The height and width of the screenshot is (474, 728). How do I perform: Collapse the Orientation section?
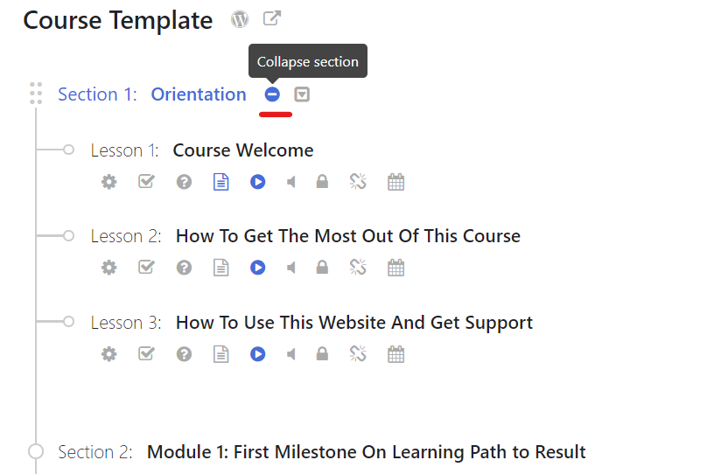point(272,94)
